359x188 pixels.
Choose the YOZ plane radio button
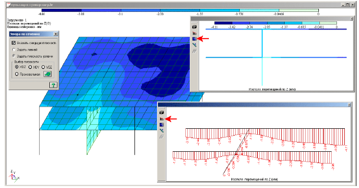point(43,67)
